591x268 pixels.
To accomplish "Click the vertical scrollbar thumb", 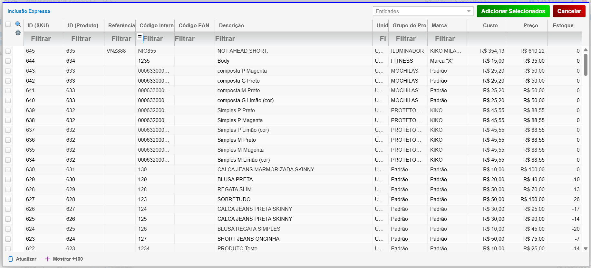I will click(586, 64).
